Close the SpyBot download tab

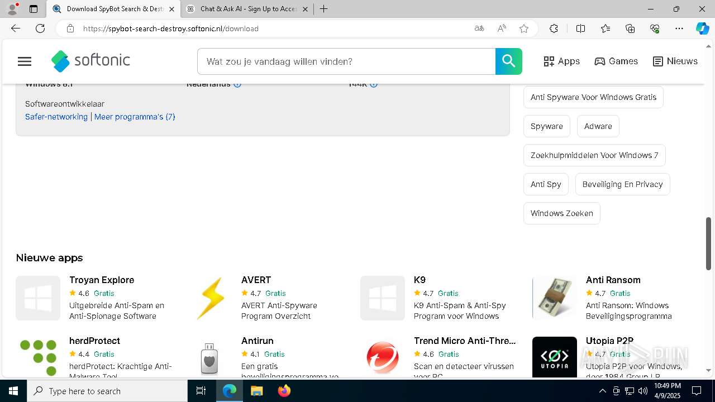click(x=171, y=9)
